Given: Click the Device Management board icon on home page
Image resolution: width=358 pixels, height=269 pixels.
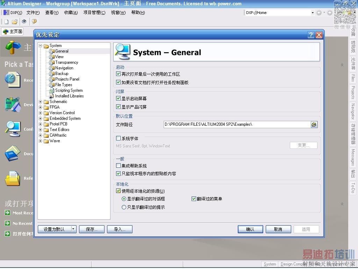Looking at the screenshot, I should [x=13, y=104].
